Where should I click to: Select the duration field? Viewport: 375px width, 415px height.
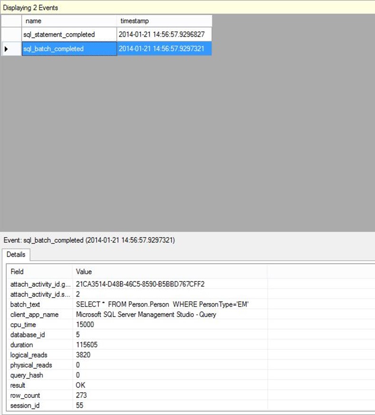click(x=22, y=345)
